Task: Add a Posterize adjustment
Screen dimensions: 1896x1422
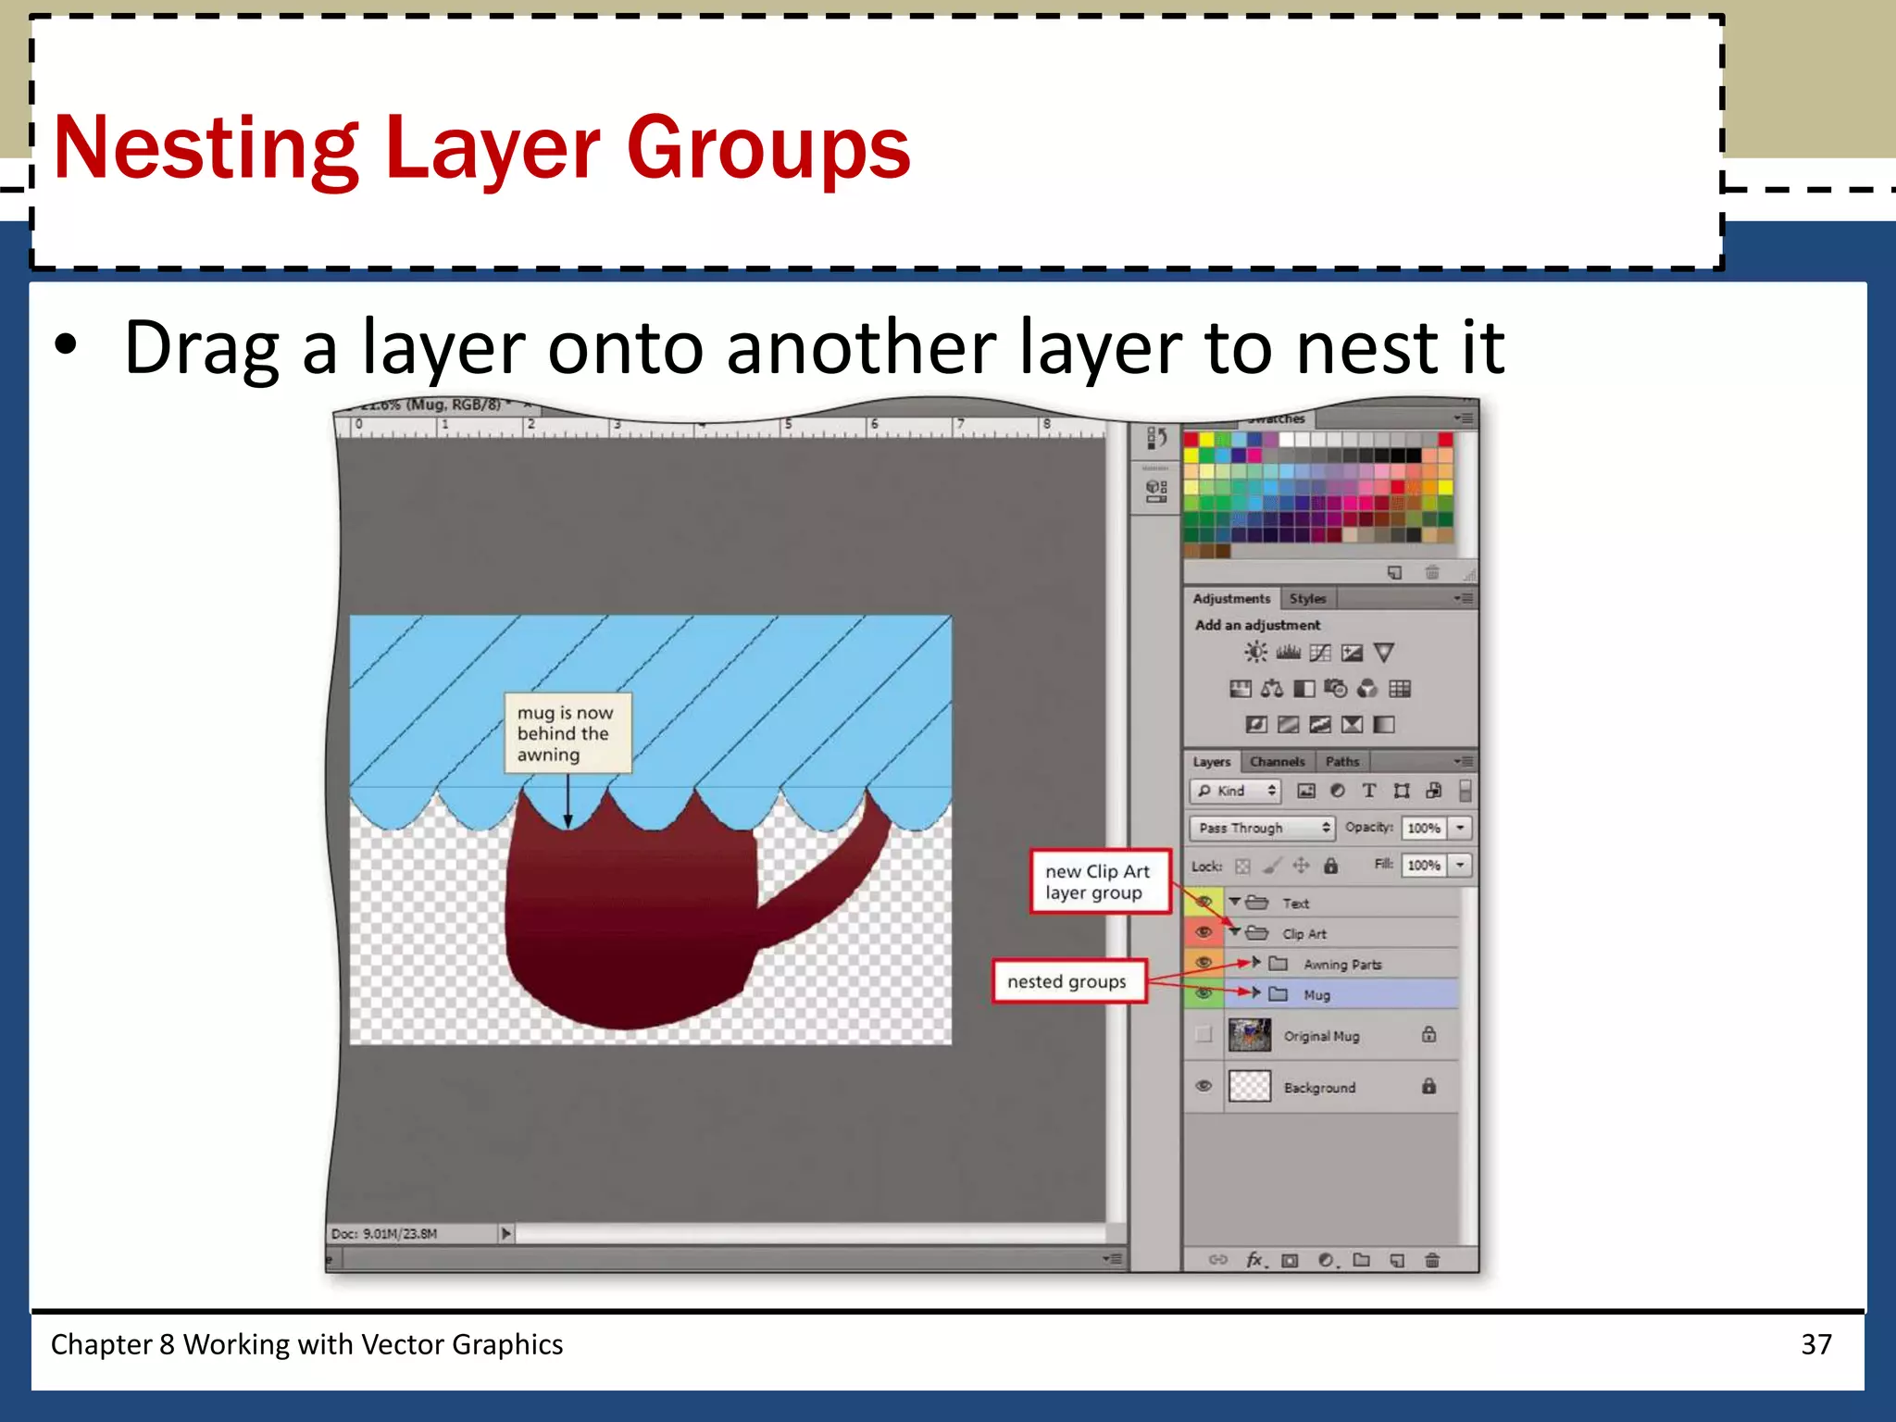Action: pos(1288,724)
